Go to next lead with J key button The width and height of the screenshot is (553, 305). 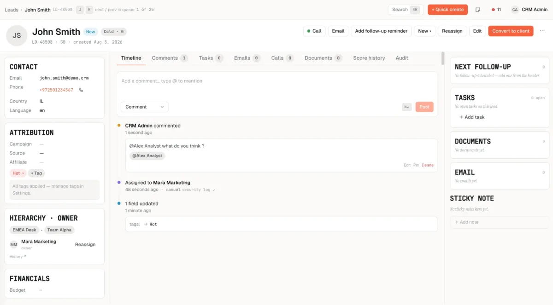80,10
